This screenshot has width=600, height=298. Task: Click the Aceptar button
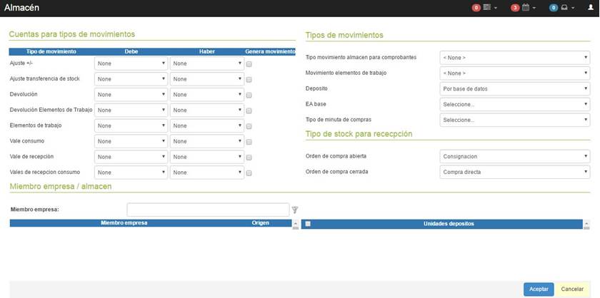[539, 289]
